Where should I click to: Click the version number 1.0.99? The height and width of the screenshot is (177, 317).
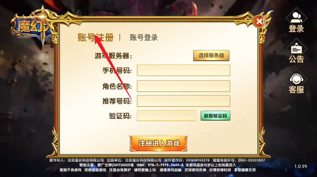(x=300, y=166)
